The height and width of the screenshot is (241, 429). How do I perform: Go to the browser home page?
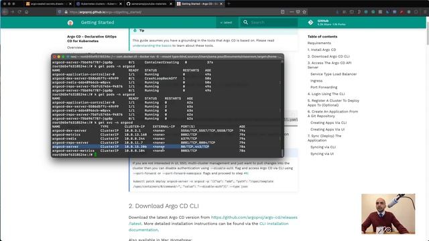27,12
